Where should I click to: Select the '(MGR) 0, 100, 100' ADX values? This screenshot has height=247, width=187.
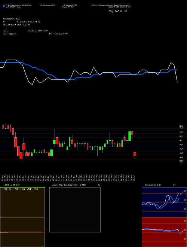pos(38,31)
